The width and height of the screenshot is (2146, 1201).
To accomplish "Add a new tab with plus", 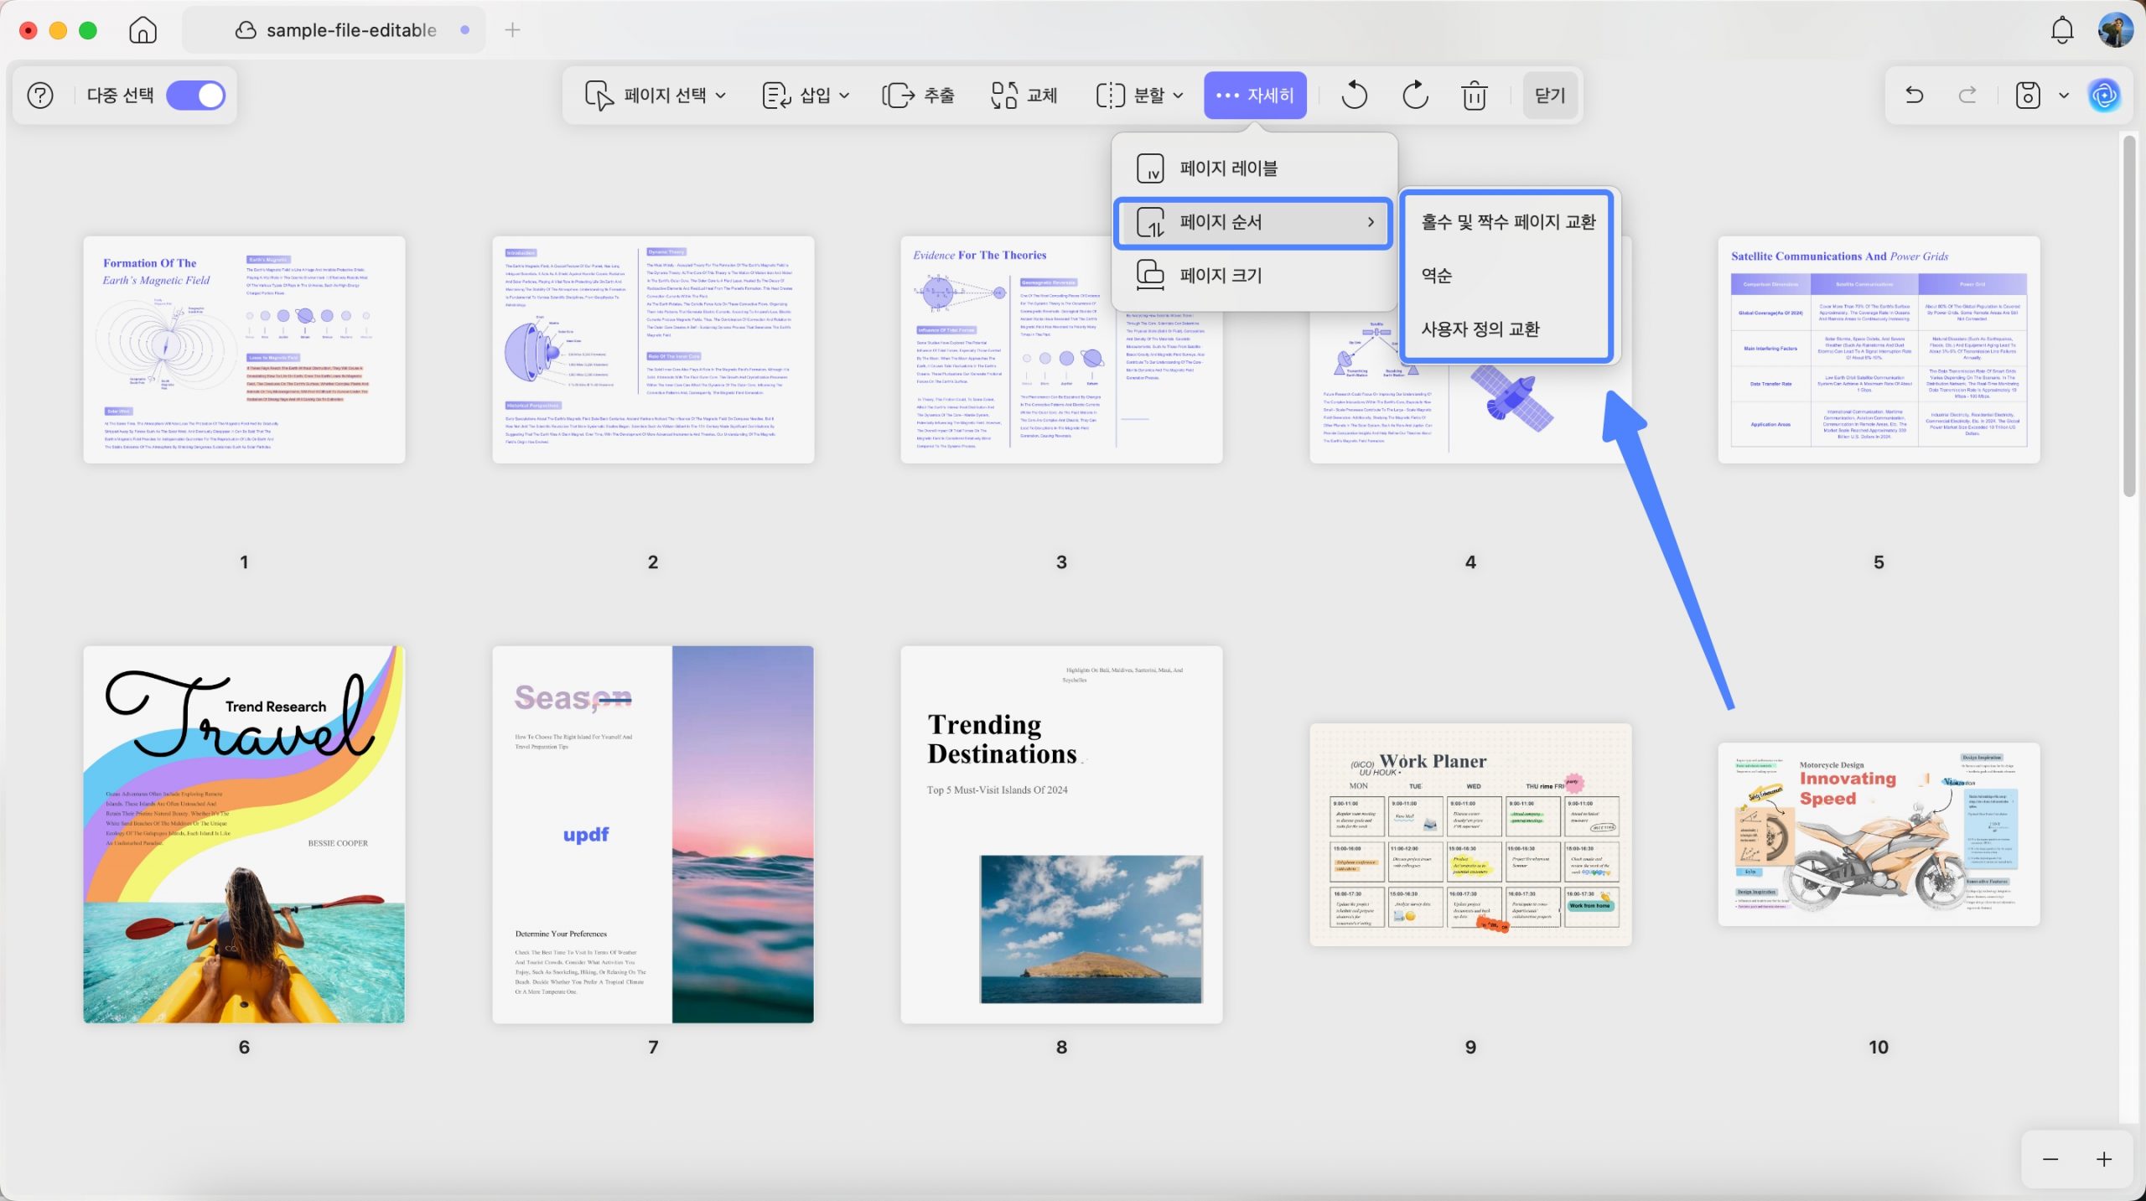I will click(513, 30).
